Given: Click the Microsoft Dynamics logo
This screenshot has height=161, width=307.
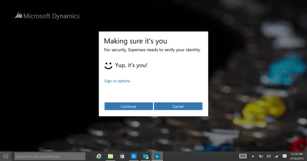Looking at the screenshot, I should tap(47, 16).
